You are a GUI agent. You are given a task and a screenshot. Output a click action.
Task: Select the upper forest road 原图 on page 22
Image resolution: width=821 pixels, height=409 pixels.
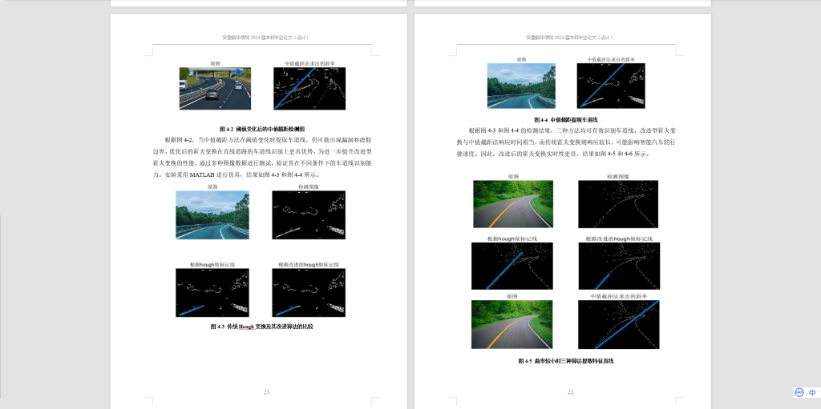click(513, 204)
